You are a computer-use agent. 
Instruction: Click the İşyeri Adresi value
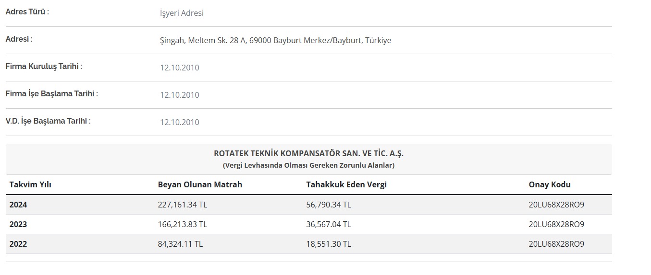click(x=182, y=13)
